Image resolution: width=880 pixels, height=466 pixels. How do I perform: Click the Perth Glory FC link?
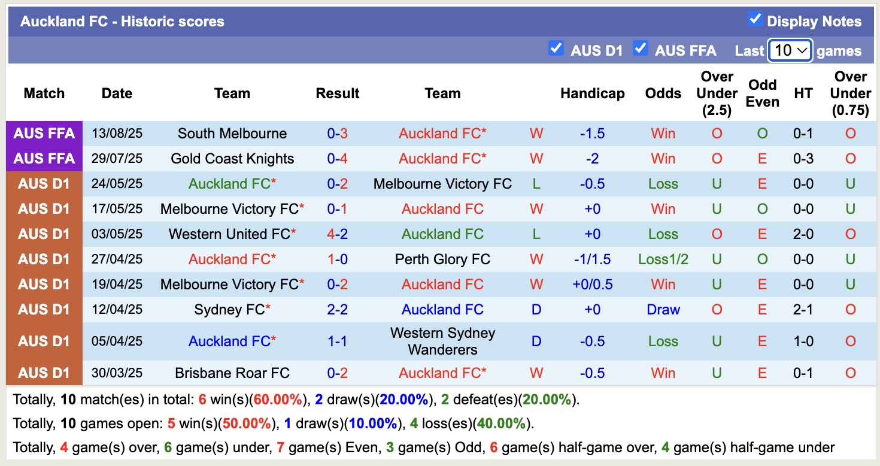[442, 259]
